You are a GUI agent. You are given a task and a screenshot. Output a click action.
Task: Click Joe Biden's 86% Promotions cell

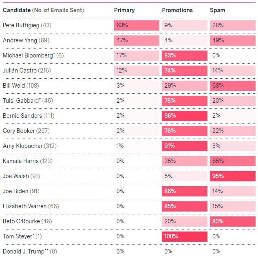click(x=185, y=191)
